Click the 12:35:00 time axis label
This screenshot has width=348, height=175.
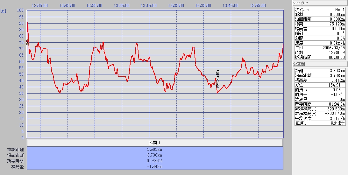(x=40, y=5)
